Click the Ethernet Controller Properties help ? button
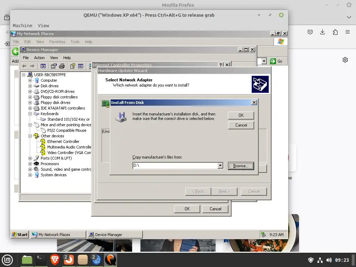The height and width of the screenshot is (267, 356). point(221,65)
